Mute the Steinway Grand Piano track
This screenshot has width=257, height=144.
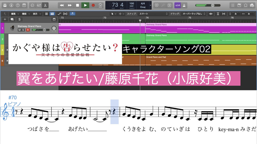coord(20,30)
